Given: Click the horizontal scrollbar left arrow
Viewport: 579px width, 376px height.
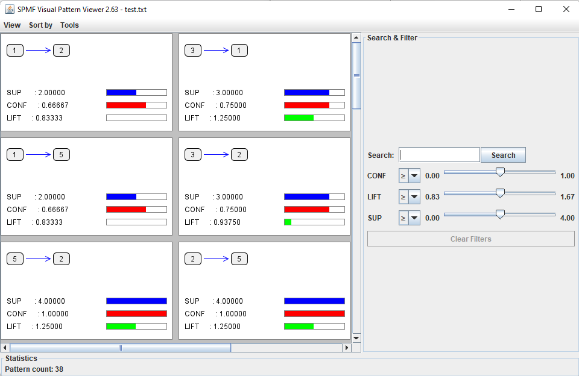Looking at the screenshot, I should (x=5, y=348).
